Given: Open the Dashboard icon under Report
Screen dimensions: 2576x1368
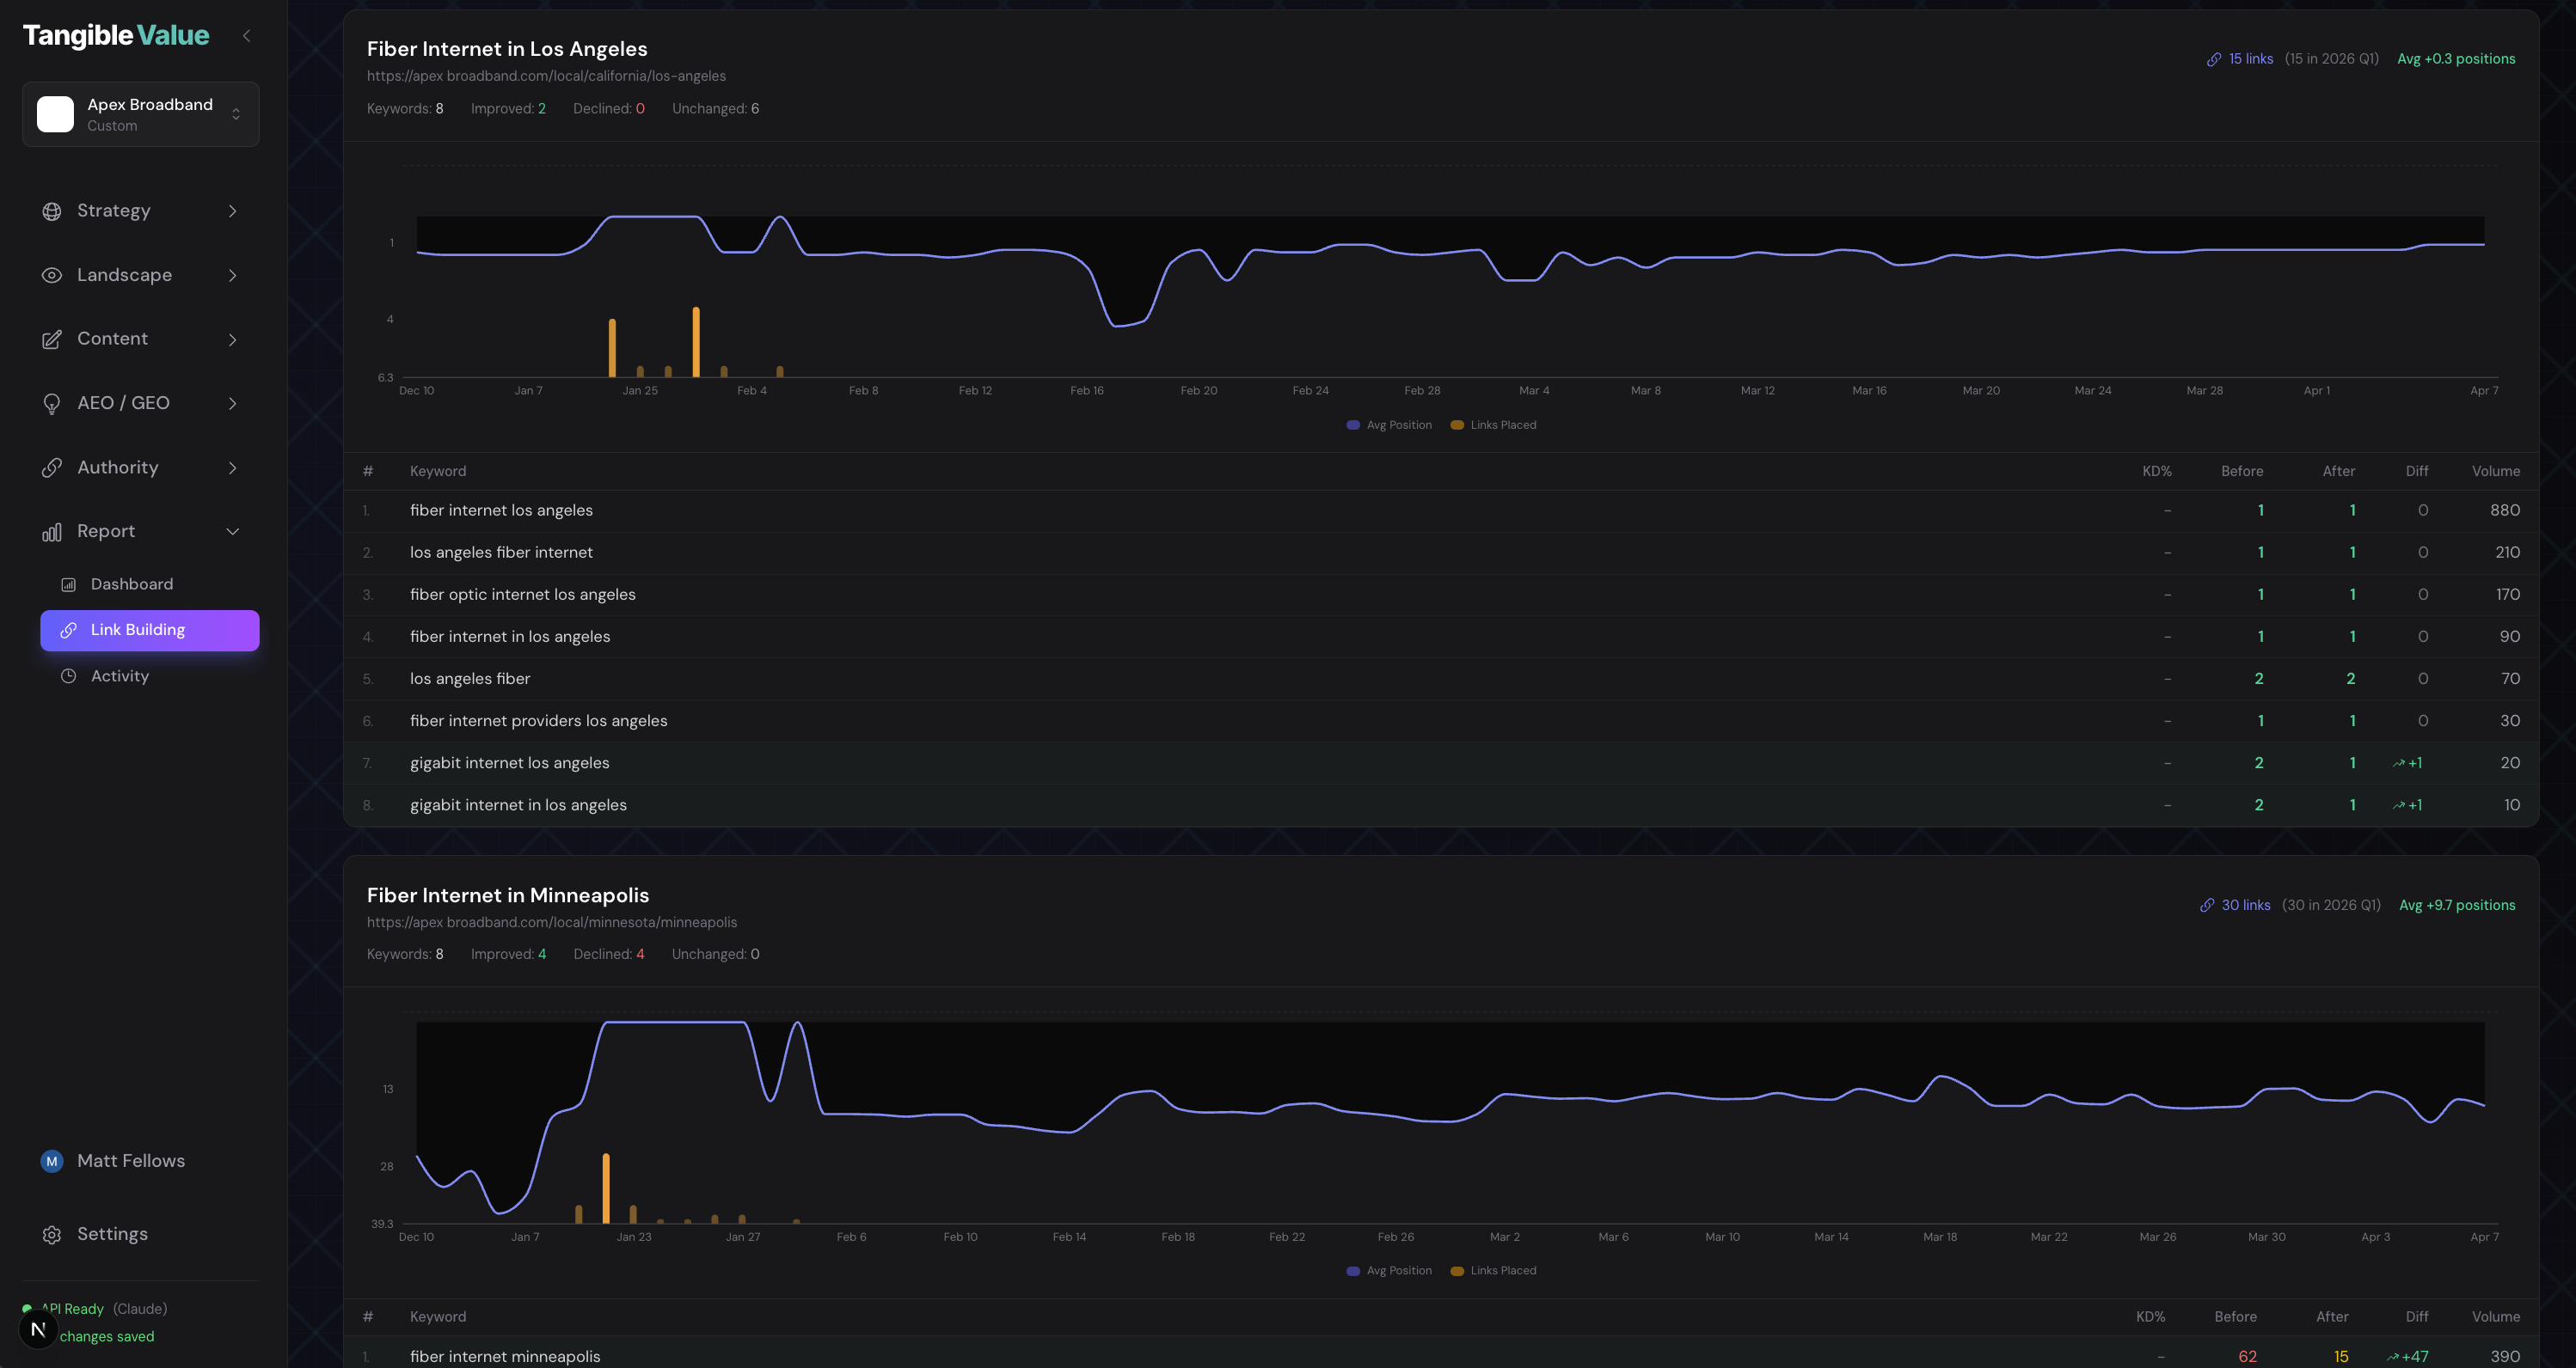Looking at the screenshot, I should click(68, 583).
